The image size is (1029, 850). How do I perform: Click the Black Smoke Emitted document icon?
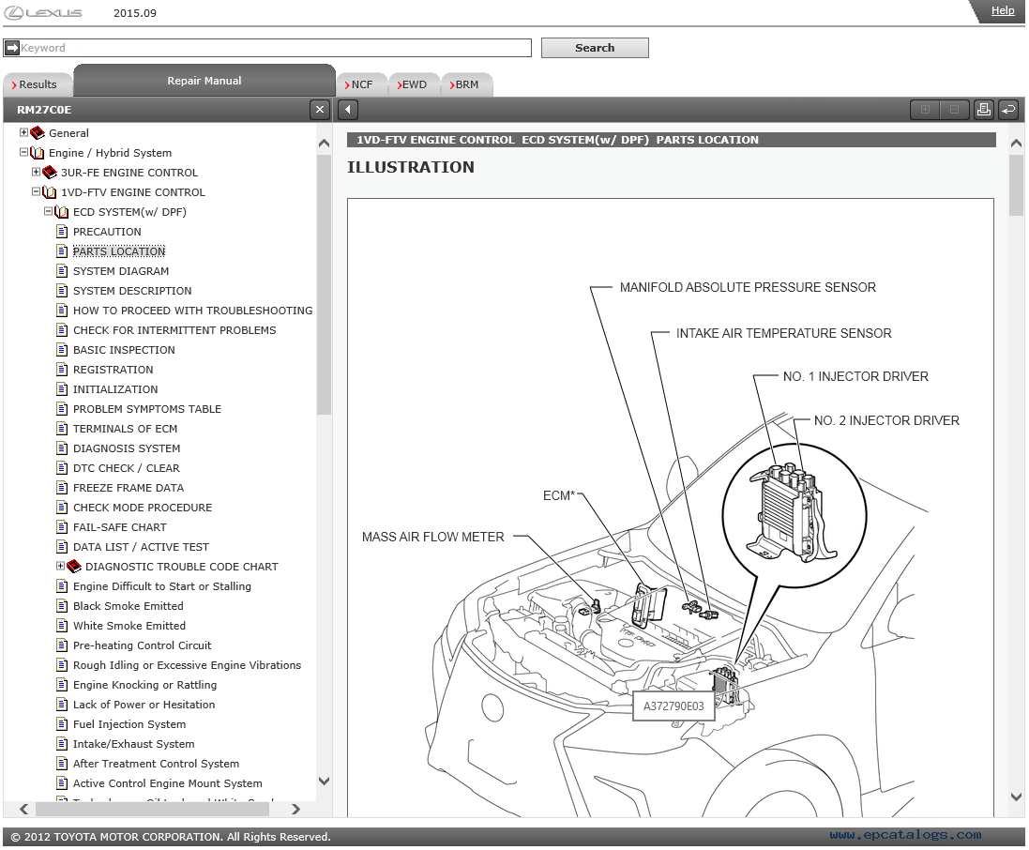click(x=62, y=606)
